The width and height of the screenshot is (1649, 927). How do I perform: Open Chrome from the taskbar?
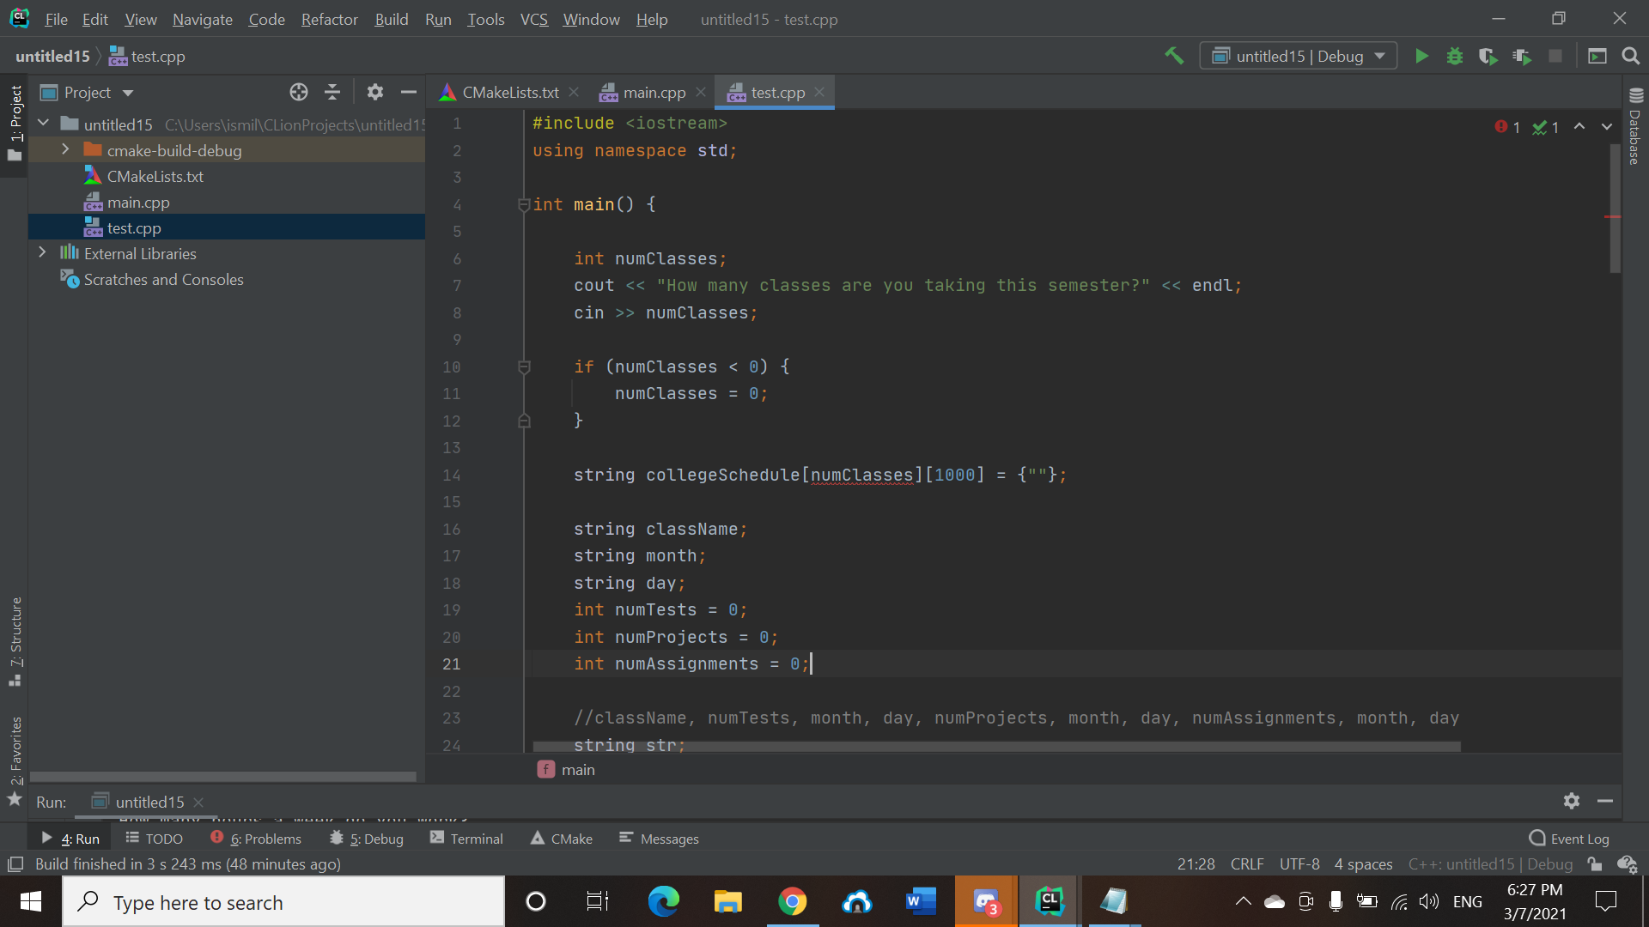pos(792,901)
